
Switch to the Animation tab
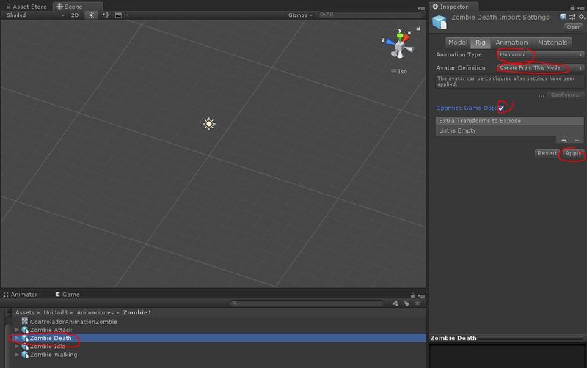pyautogui.click(x=511, y=43)
